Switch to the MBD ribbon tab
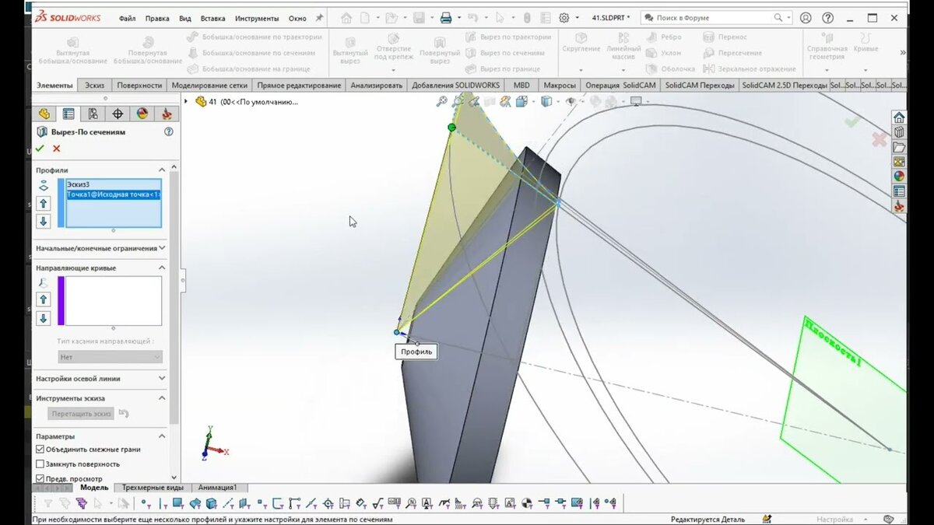The image size is (934, 525). click(x=521, y=86)
